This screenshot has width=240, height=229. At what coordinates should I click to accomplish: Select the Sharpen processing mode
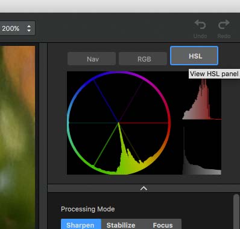[x=81, y=224]
